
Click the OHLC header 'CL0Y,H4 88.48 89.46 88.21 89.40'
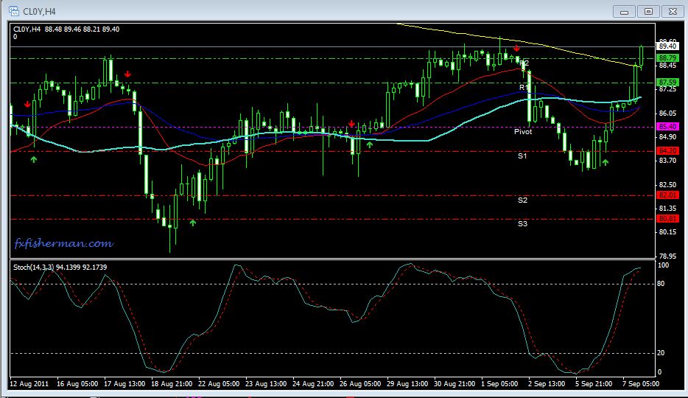click(66, 29)
